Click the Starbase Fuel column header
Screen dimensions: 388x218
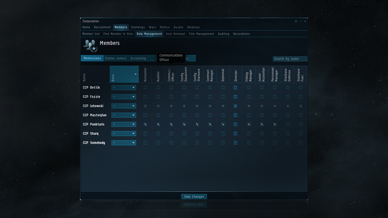[300, 74]
